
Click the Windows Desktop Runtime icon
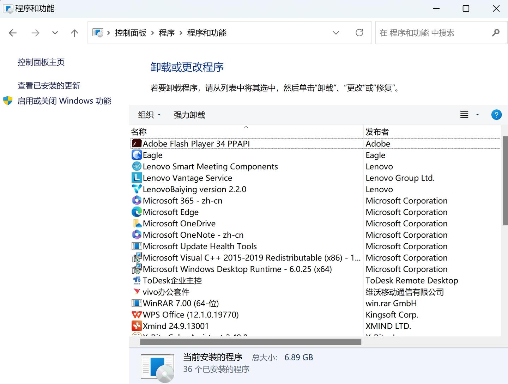(137, 269)
